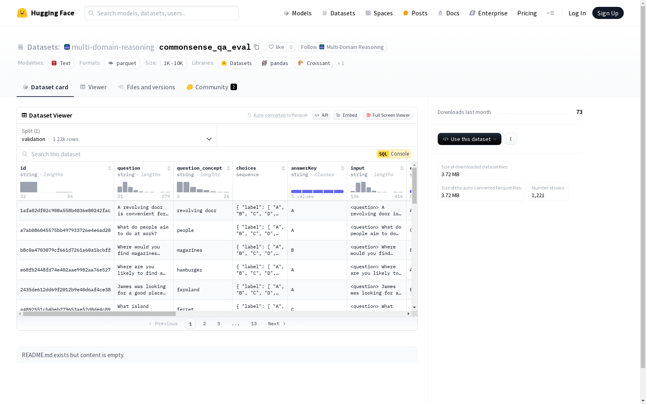Open the SQL Console
The width and height of the screenshot is (646, 404).
click(x=394, y=154)
